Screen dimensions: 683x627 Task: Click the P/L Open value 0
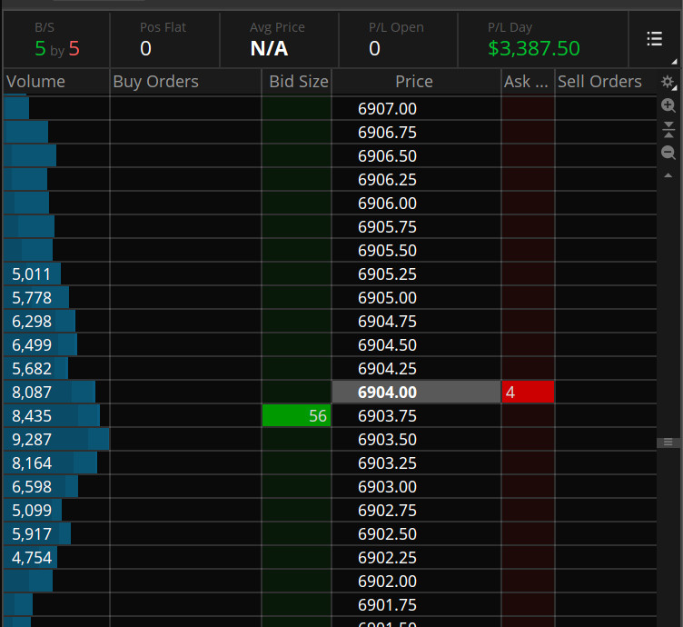[374, 48]
